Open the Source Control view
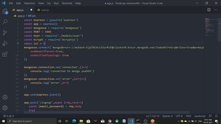The width and height of the screenshot is (221, 124). (5, 33)
